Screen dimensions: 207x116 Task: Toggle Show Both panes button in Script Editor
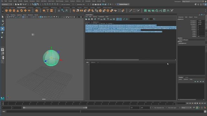[x=114, y=19]
